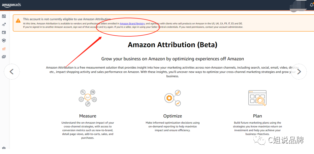Screen dimensions: 314x154
Task: Open the notifications bell
Action: (x=312, y=5)
